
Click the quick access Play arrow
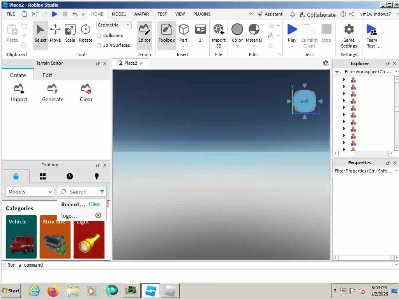55,14
